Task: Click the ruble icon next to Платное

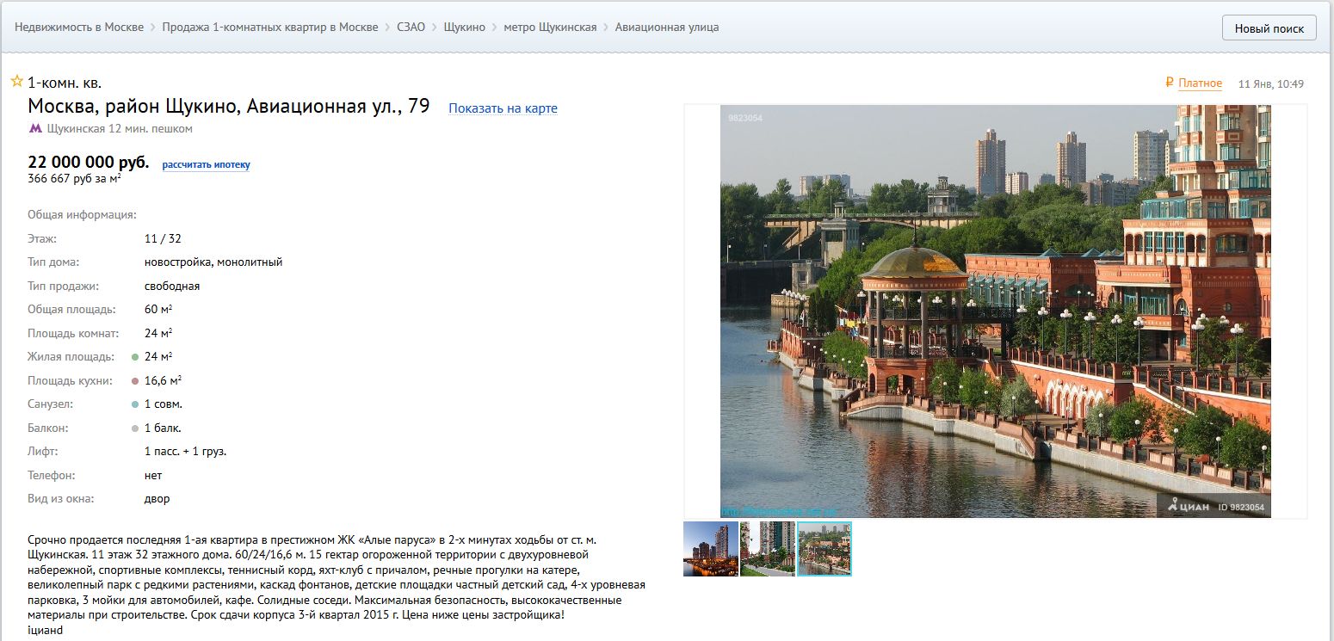Action: pyautogui.click(x=1170, y=83)
